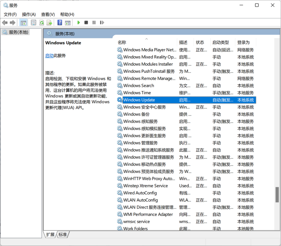Image resolution: width=281 pixels, height=246 pixels.
Task: Toggle the show/hide action pane icon
Action: click(x=68, y=22)
